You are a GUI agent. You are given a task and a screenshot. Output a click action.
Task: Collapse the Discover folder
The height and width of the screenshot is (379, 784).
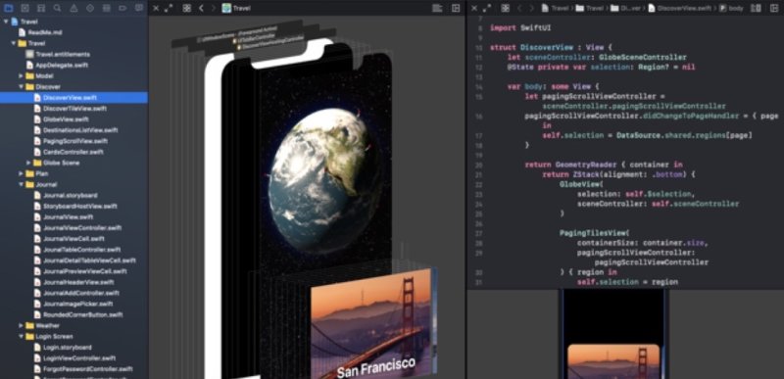pos(21,87)
